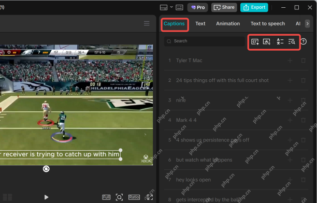Click the video preview frame

[x=77, y=105]
